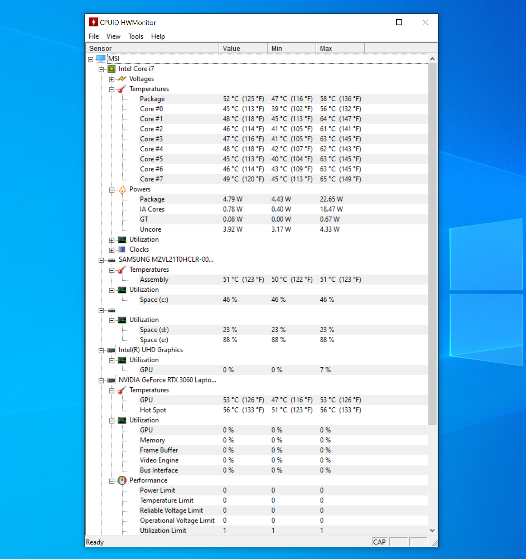Open the File menu
The height and width of the screenshot is (559, 526).
point(94,36)
